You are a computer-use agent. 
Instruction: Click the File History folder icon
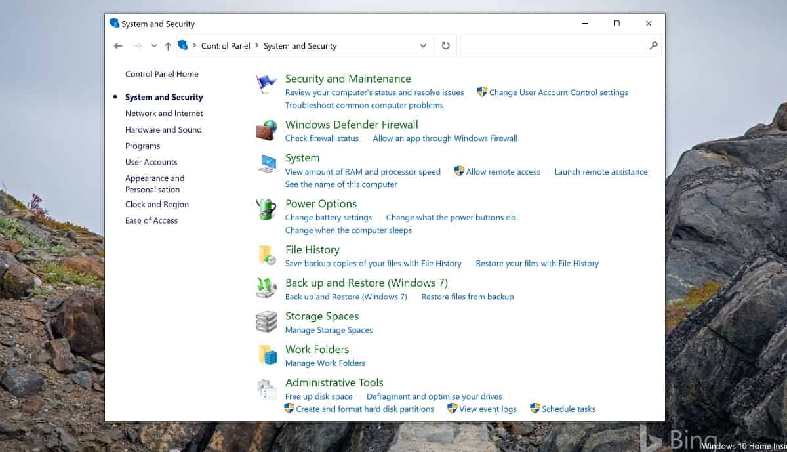pyautogui.click(x=267, y=255)
